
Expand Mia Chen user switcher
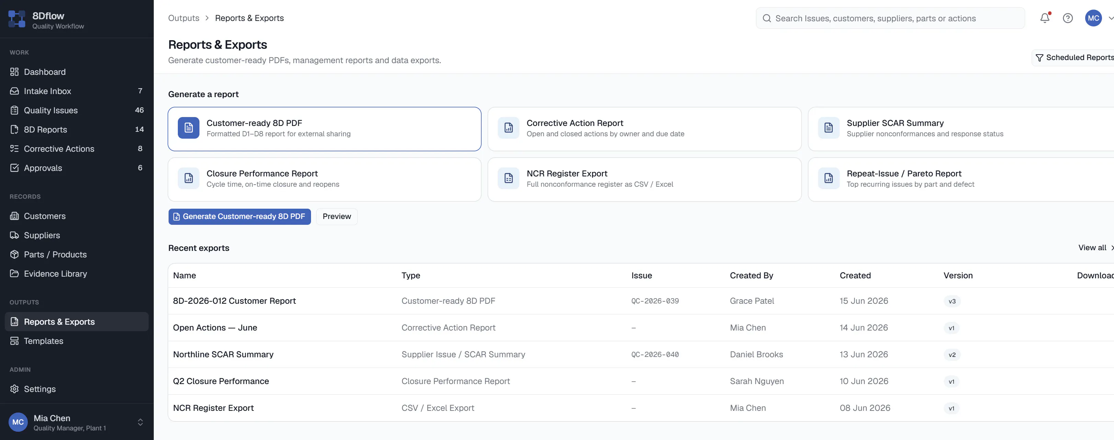[x=140, y=422]
